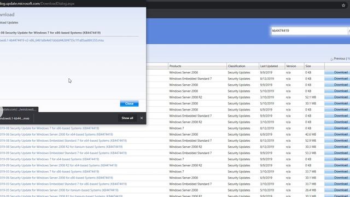Viewport: 350px width, 197px height.
Task: Download the Server 2008 6/9/2019 0 KB update
Action: point(337,109)
